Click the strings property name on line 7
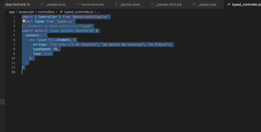This screenshot has height=132, width=261. (39, 44)
